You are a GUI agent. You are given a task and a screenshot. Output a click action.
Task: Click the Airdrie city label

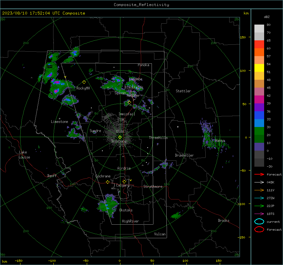tap(124, 168)
